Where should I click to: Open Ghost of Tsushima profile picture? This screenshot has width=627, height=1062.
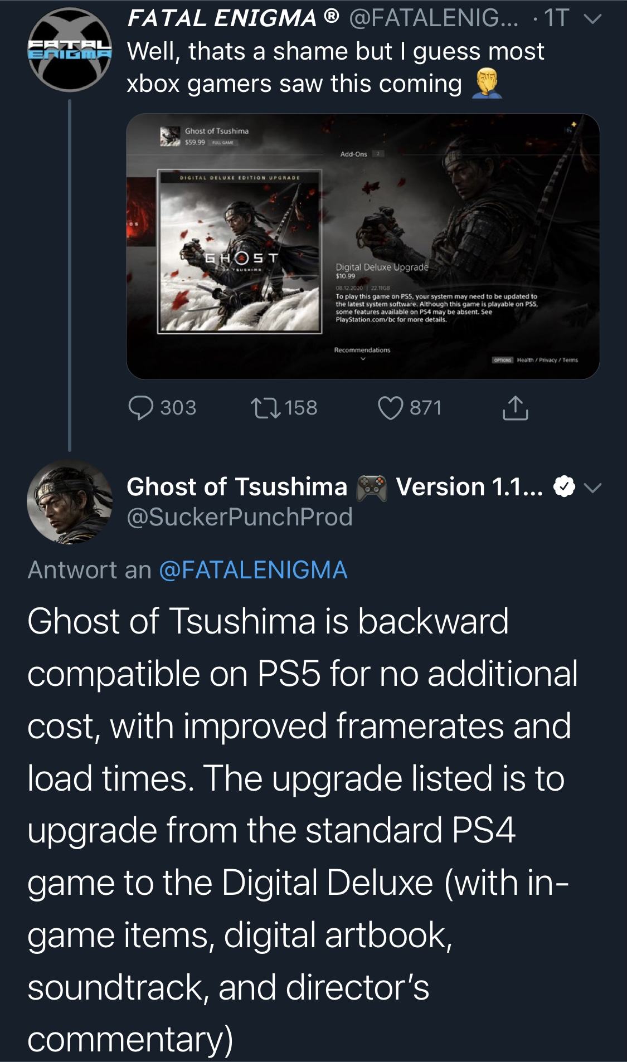tap(70, 501)
